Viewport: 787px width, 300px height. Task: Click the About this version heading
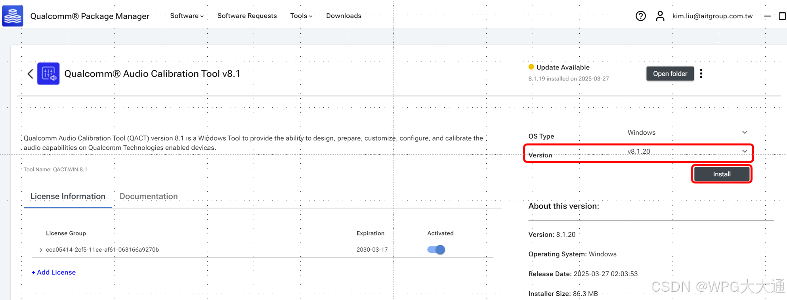(x=564, y=206)
